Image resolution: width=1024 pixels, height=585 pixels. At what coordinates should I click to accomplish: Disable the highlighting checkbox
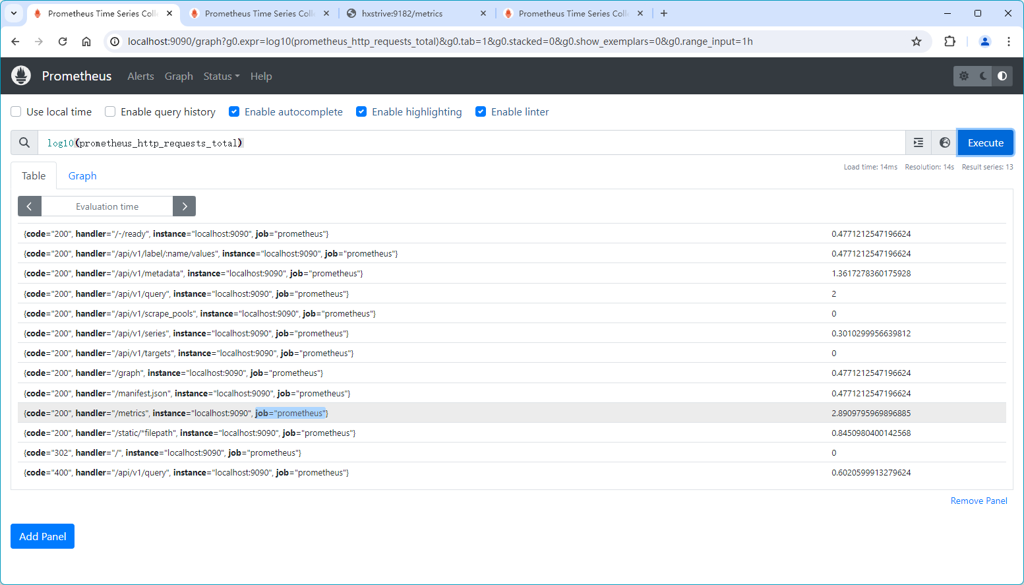click(361, 111)
